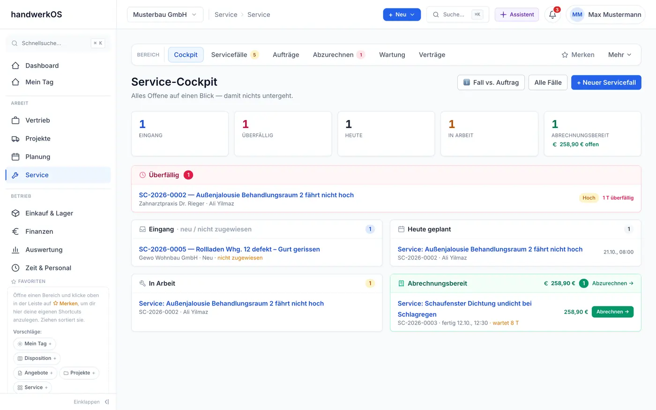Add the Angebote shortcut suggestion
Viewport: 656px width, 410px height.
35,373
